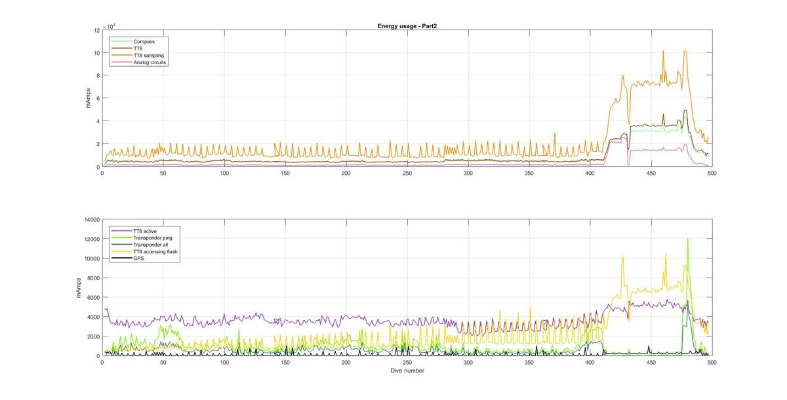Click the 6000 y-axis tick label
787x400 pixels.
(92, 297)
